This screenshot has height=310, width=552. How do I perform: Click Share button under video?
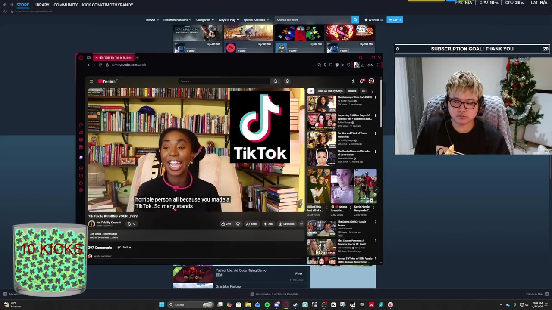click(x=251, y=224)
